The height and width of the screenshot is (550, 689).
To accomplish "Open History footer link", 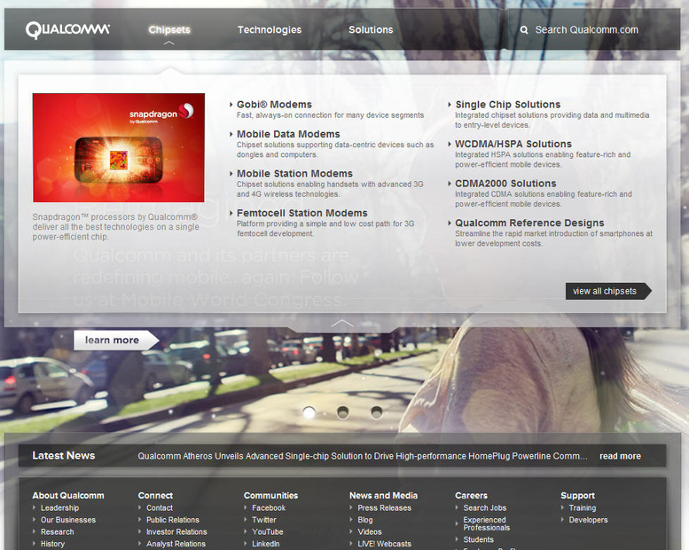I will pyautogui.click(x=52, y=544).
